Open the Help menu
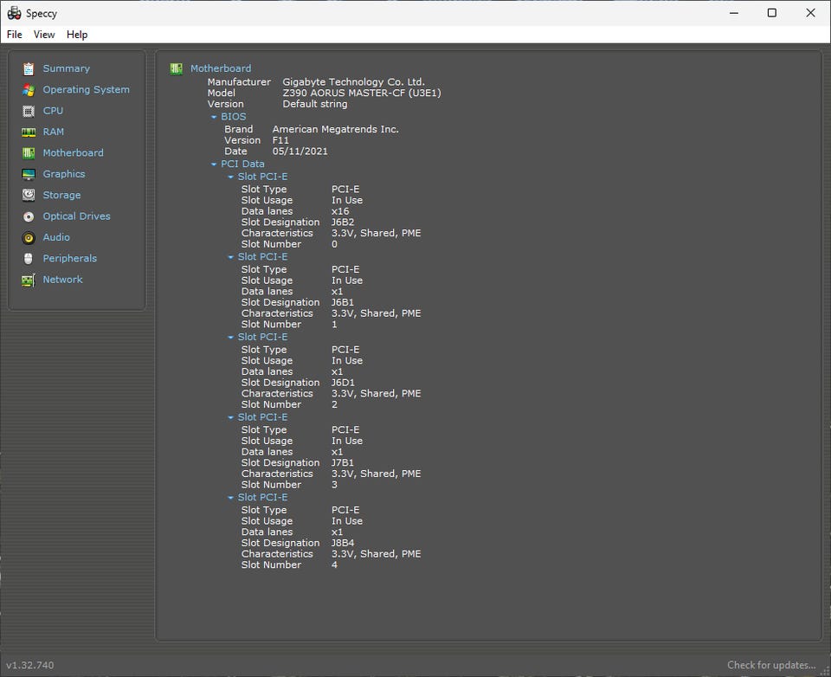Image resolution: width=831 pixels, height=677 pixels. coord(77,35)
